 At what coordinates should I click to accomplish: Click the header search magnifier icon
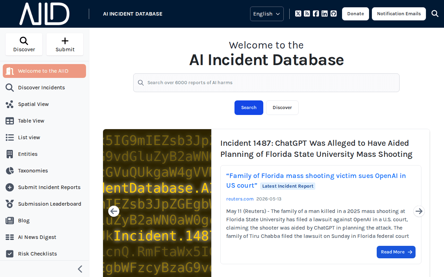click(x=435, y=14)
